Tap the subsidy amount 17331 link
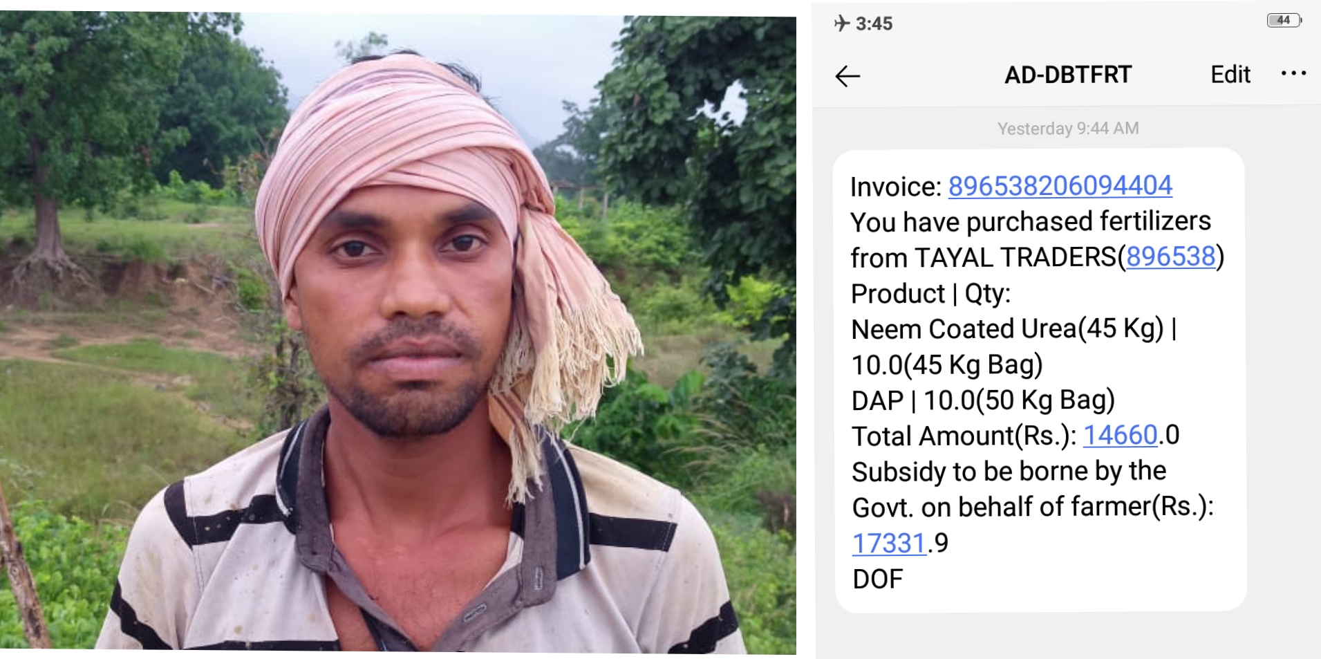The width and height of the screenshot is (1321, 659). (x=889, y=543)
